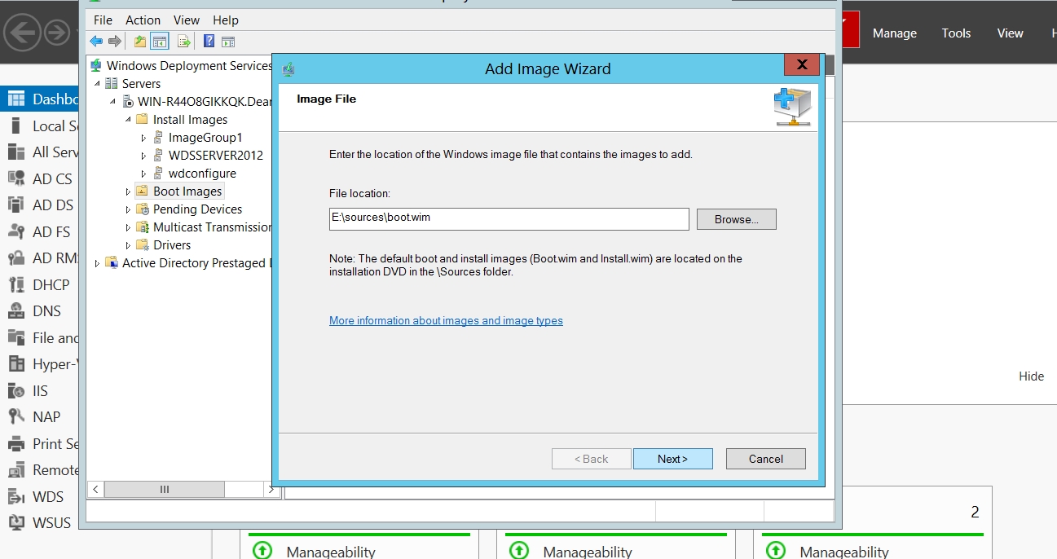Viewport: 1057px width, 559px height.
Task: Toggle the Show/Hide Console Tree toolbar icon
Action: click(x=160, y=42)
